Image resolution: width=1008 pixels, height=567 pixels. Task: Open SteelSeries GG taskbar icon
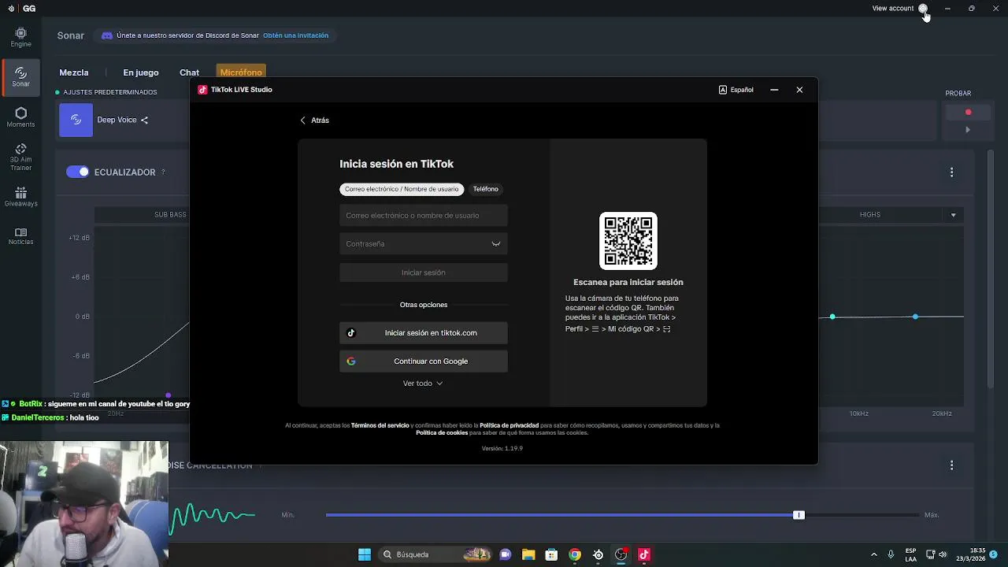[x=598, y=554]
